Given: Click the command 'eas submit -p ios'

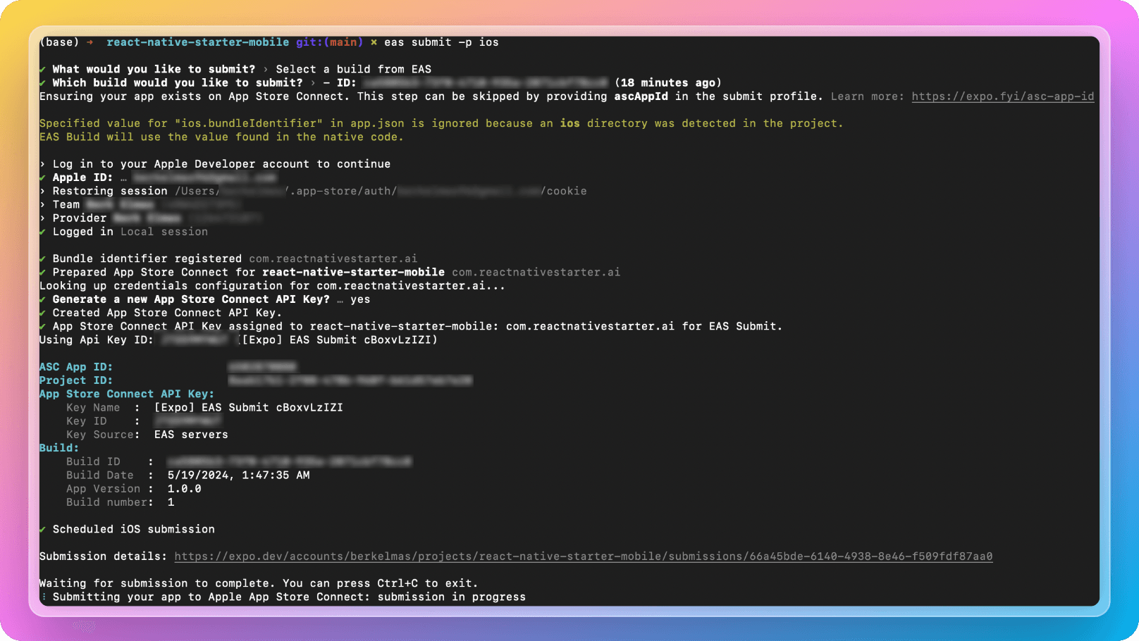Looking at the screenshot, I should click(x=441, y=42).
